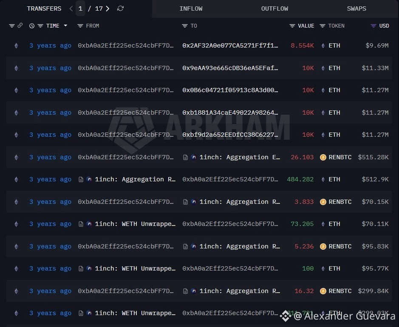Switch to the INFLOW tab

191,8
